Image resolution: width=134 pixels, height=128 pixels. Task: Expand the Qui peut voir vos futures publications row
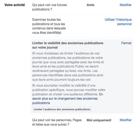click(82, 7)
